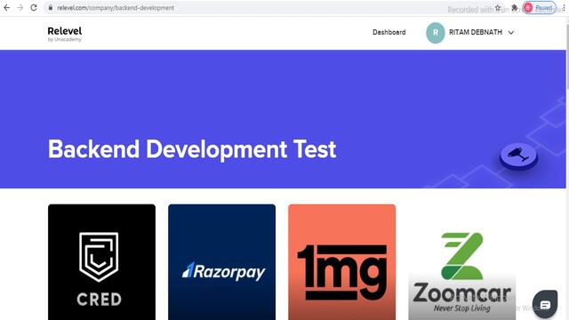Click the round R profile avatar
The image size is (569, 320).
click(x=436, y=33)
